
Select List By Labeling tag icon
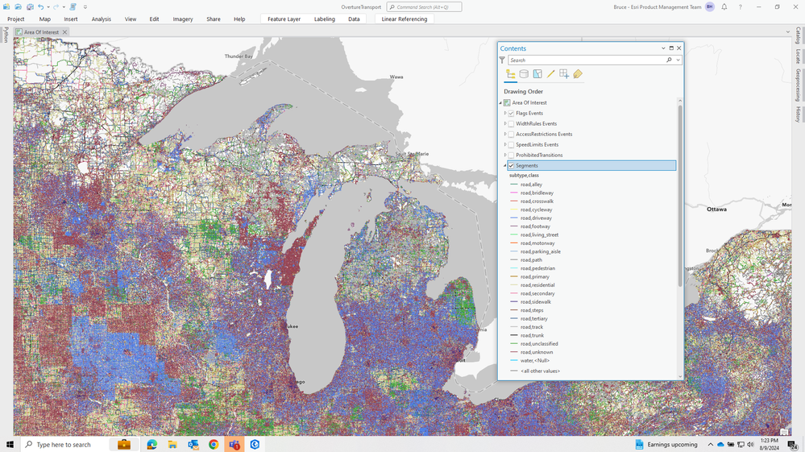tap(578, 74)
